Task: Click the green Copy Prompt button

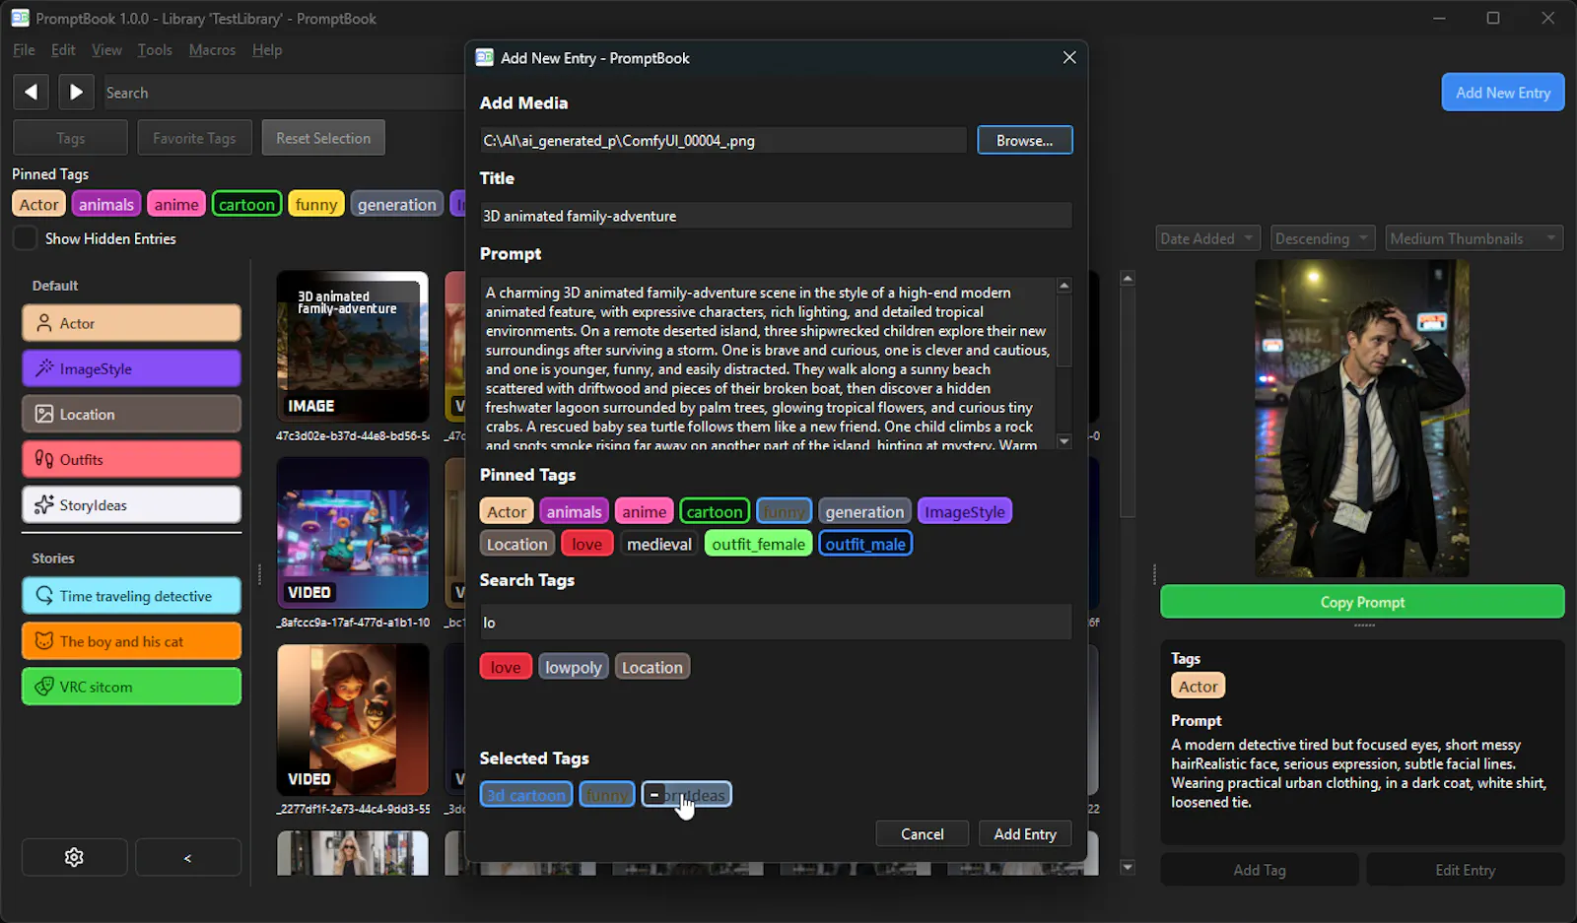Action: click(1362, 602)
